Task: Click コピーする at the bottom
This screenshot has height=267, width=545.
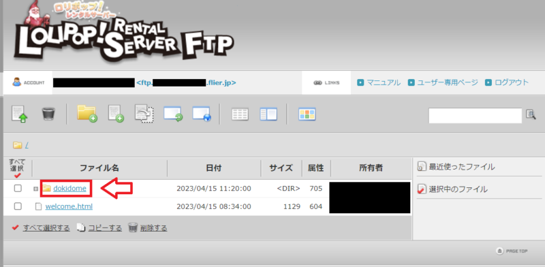Action: point(105,228)
